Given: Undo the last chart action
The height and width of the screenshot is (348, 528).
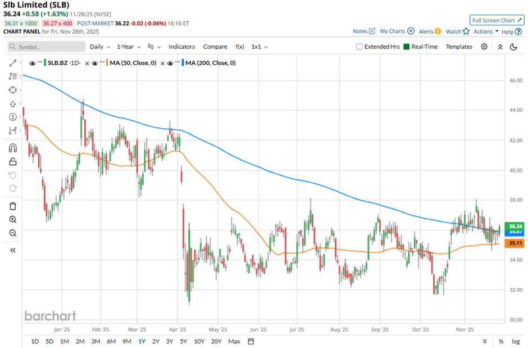Looking at the screenshot, I should point(13,175).
